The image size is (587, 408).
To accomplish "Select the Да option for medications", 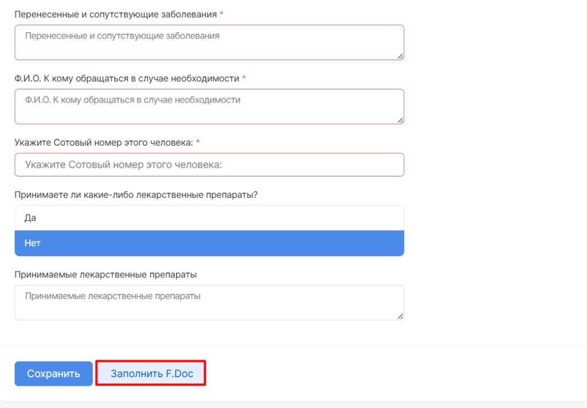I will [209, 218].
